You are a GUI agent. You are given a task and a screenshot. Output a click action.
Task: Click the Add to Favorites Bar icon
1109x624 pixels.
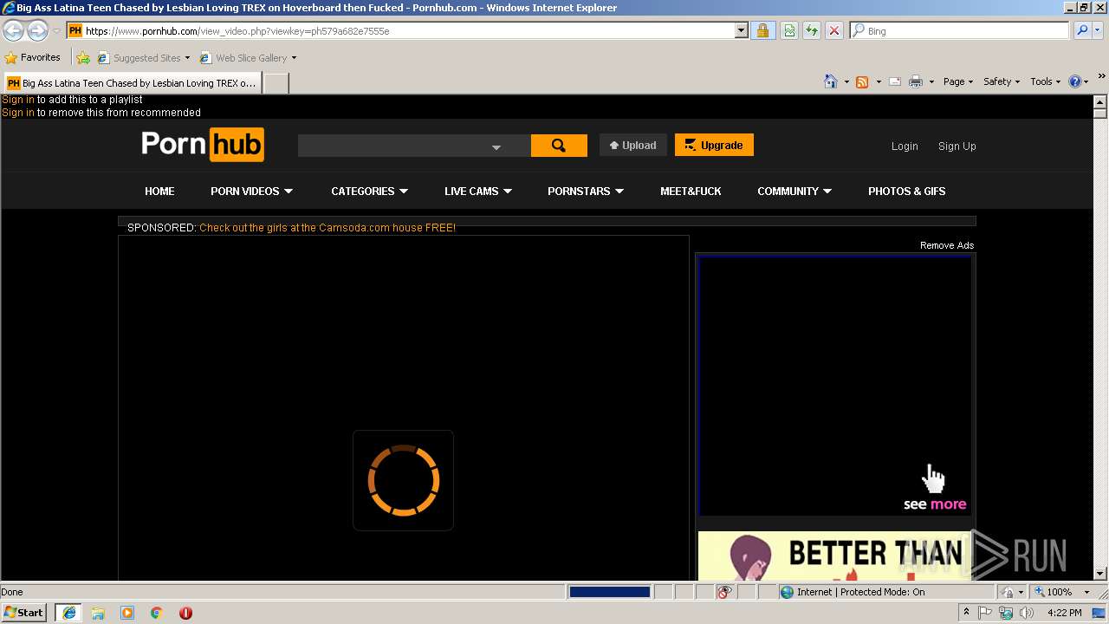pos(83,58)
